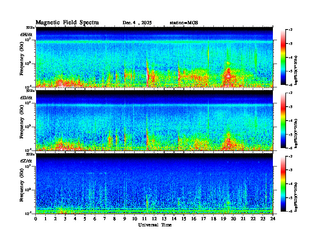Screen dimensions: 325x251
Task: Click inside the dH/dt spectrogram plot
Action: pos(154,57)
